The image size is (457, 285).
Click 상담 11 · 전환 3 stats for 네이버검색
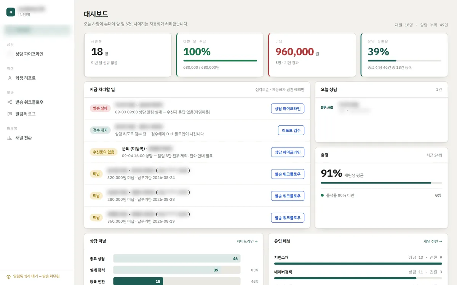tap(425, 272)
